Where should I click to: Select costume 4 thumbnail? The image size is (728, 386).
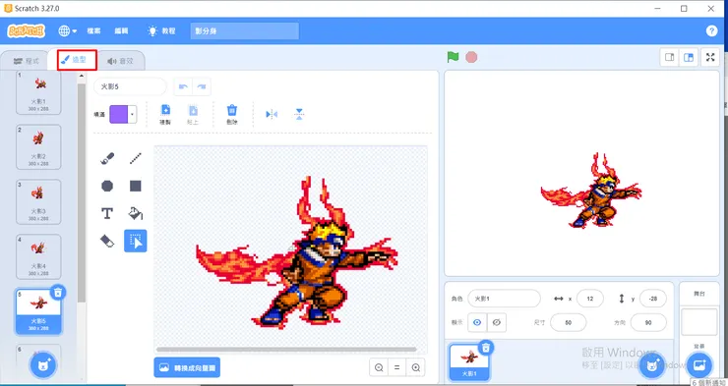38,256
